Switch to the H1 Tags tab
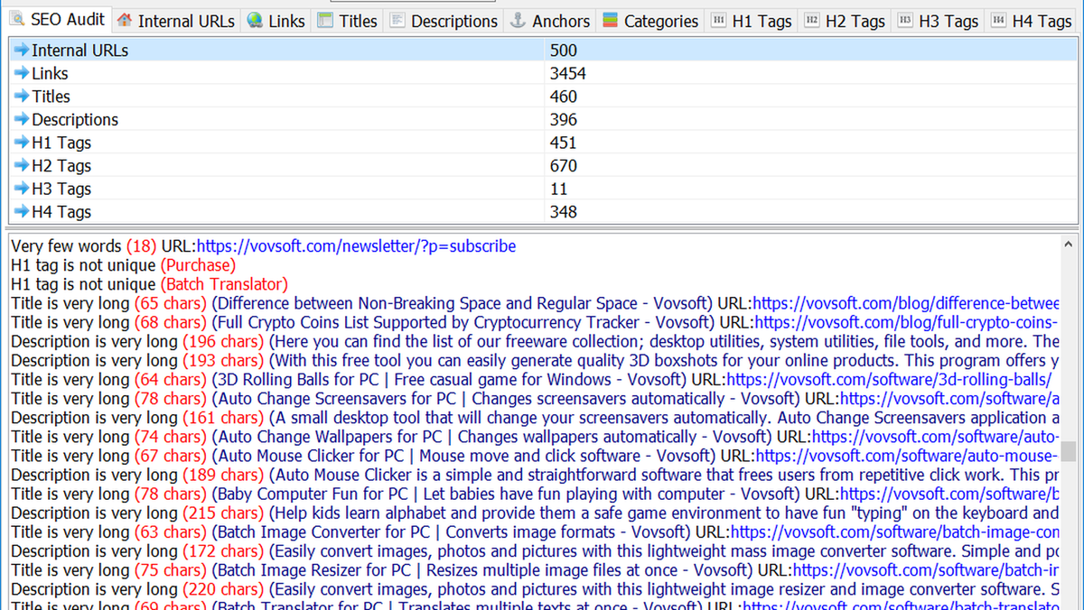Image resolution: width=1084 pixels, height=610 pixels. (752, 21)
